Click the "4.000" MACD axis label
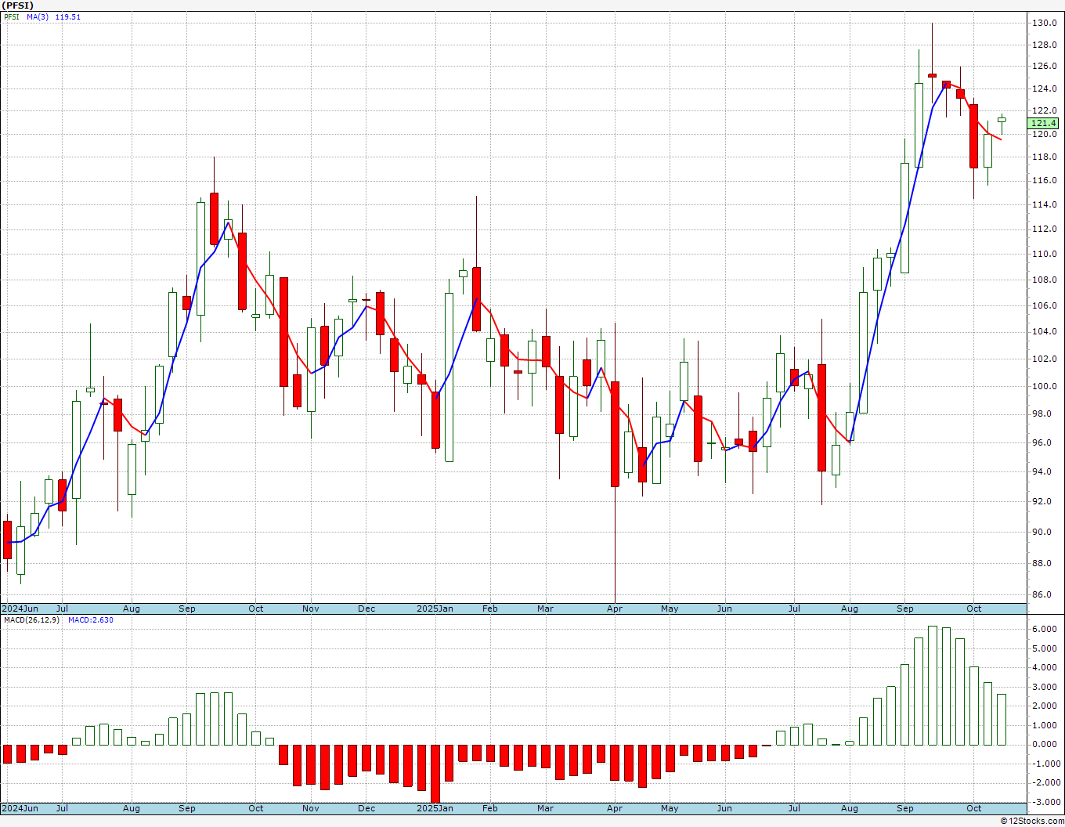 click(1044, 667)
